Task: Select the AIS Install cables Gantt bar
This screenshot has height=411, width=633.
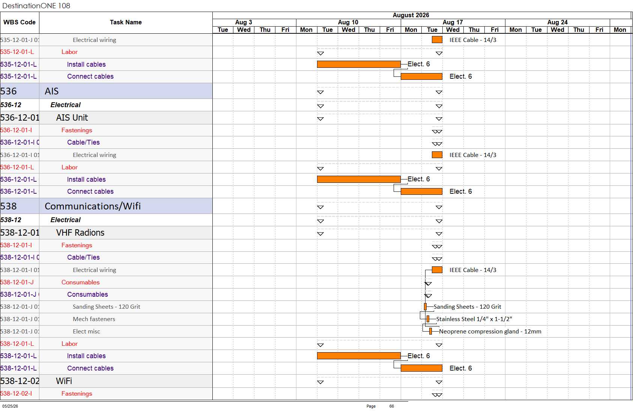Action: (359, 179)
